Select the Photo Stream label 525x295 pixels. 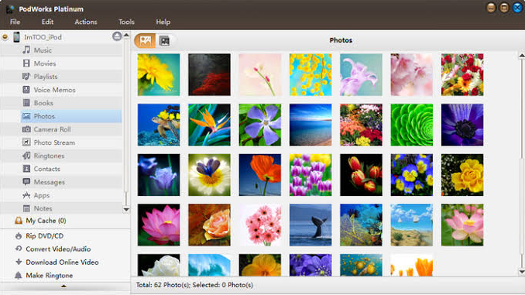pyautogui.click(x=54, y=142)
